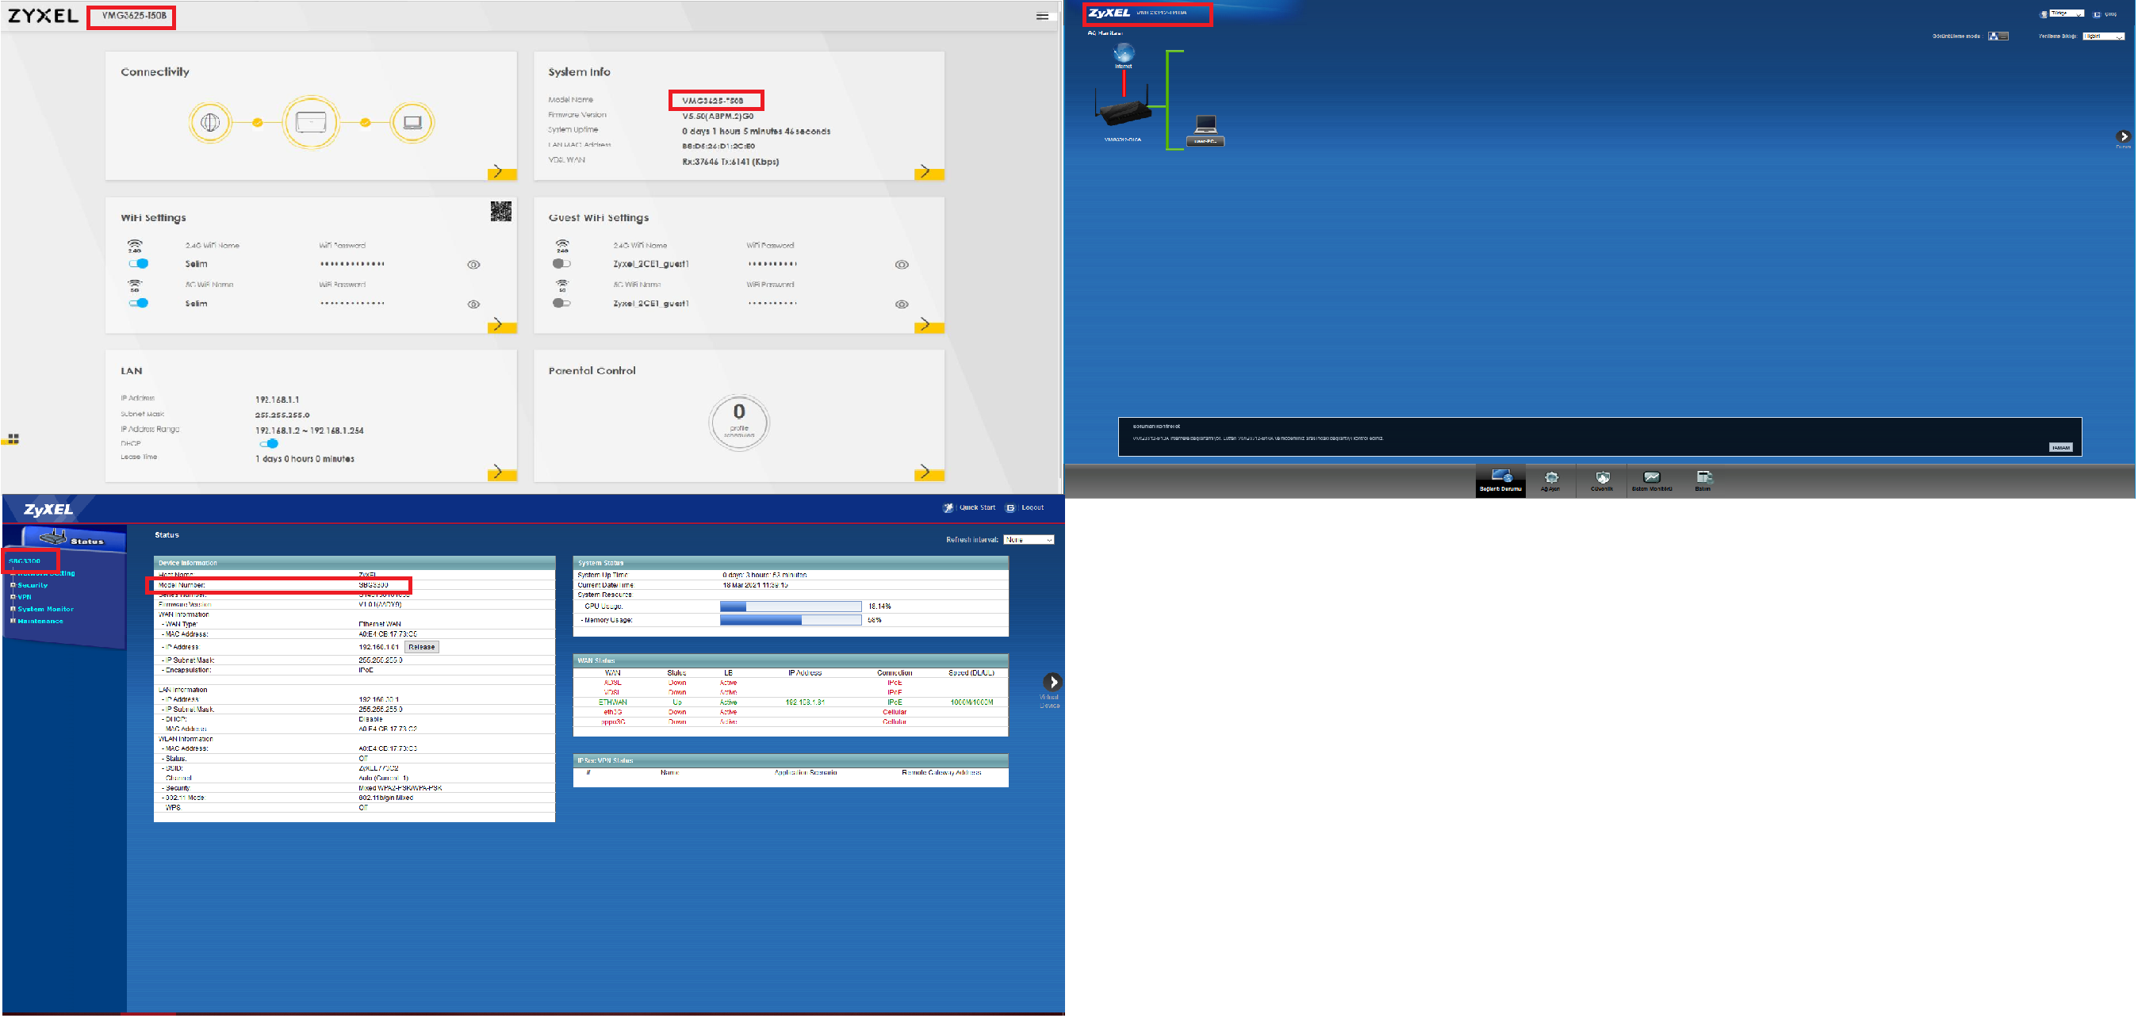Toggle the 2.4G WiFi Selim switch
Screen dimensions: 2138x1018
pos(139,264)
